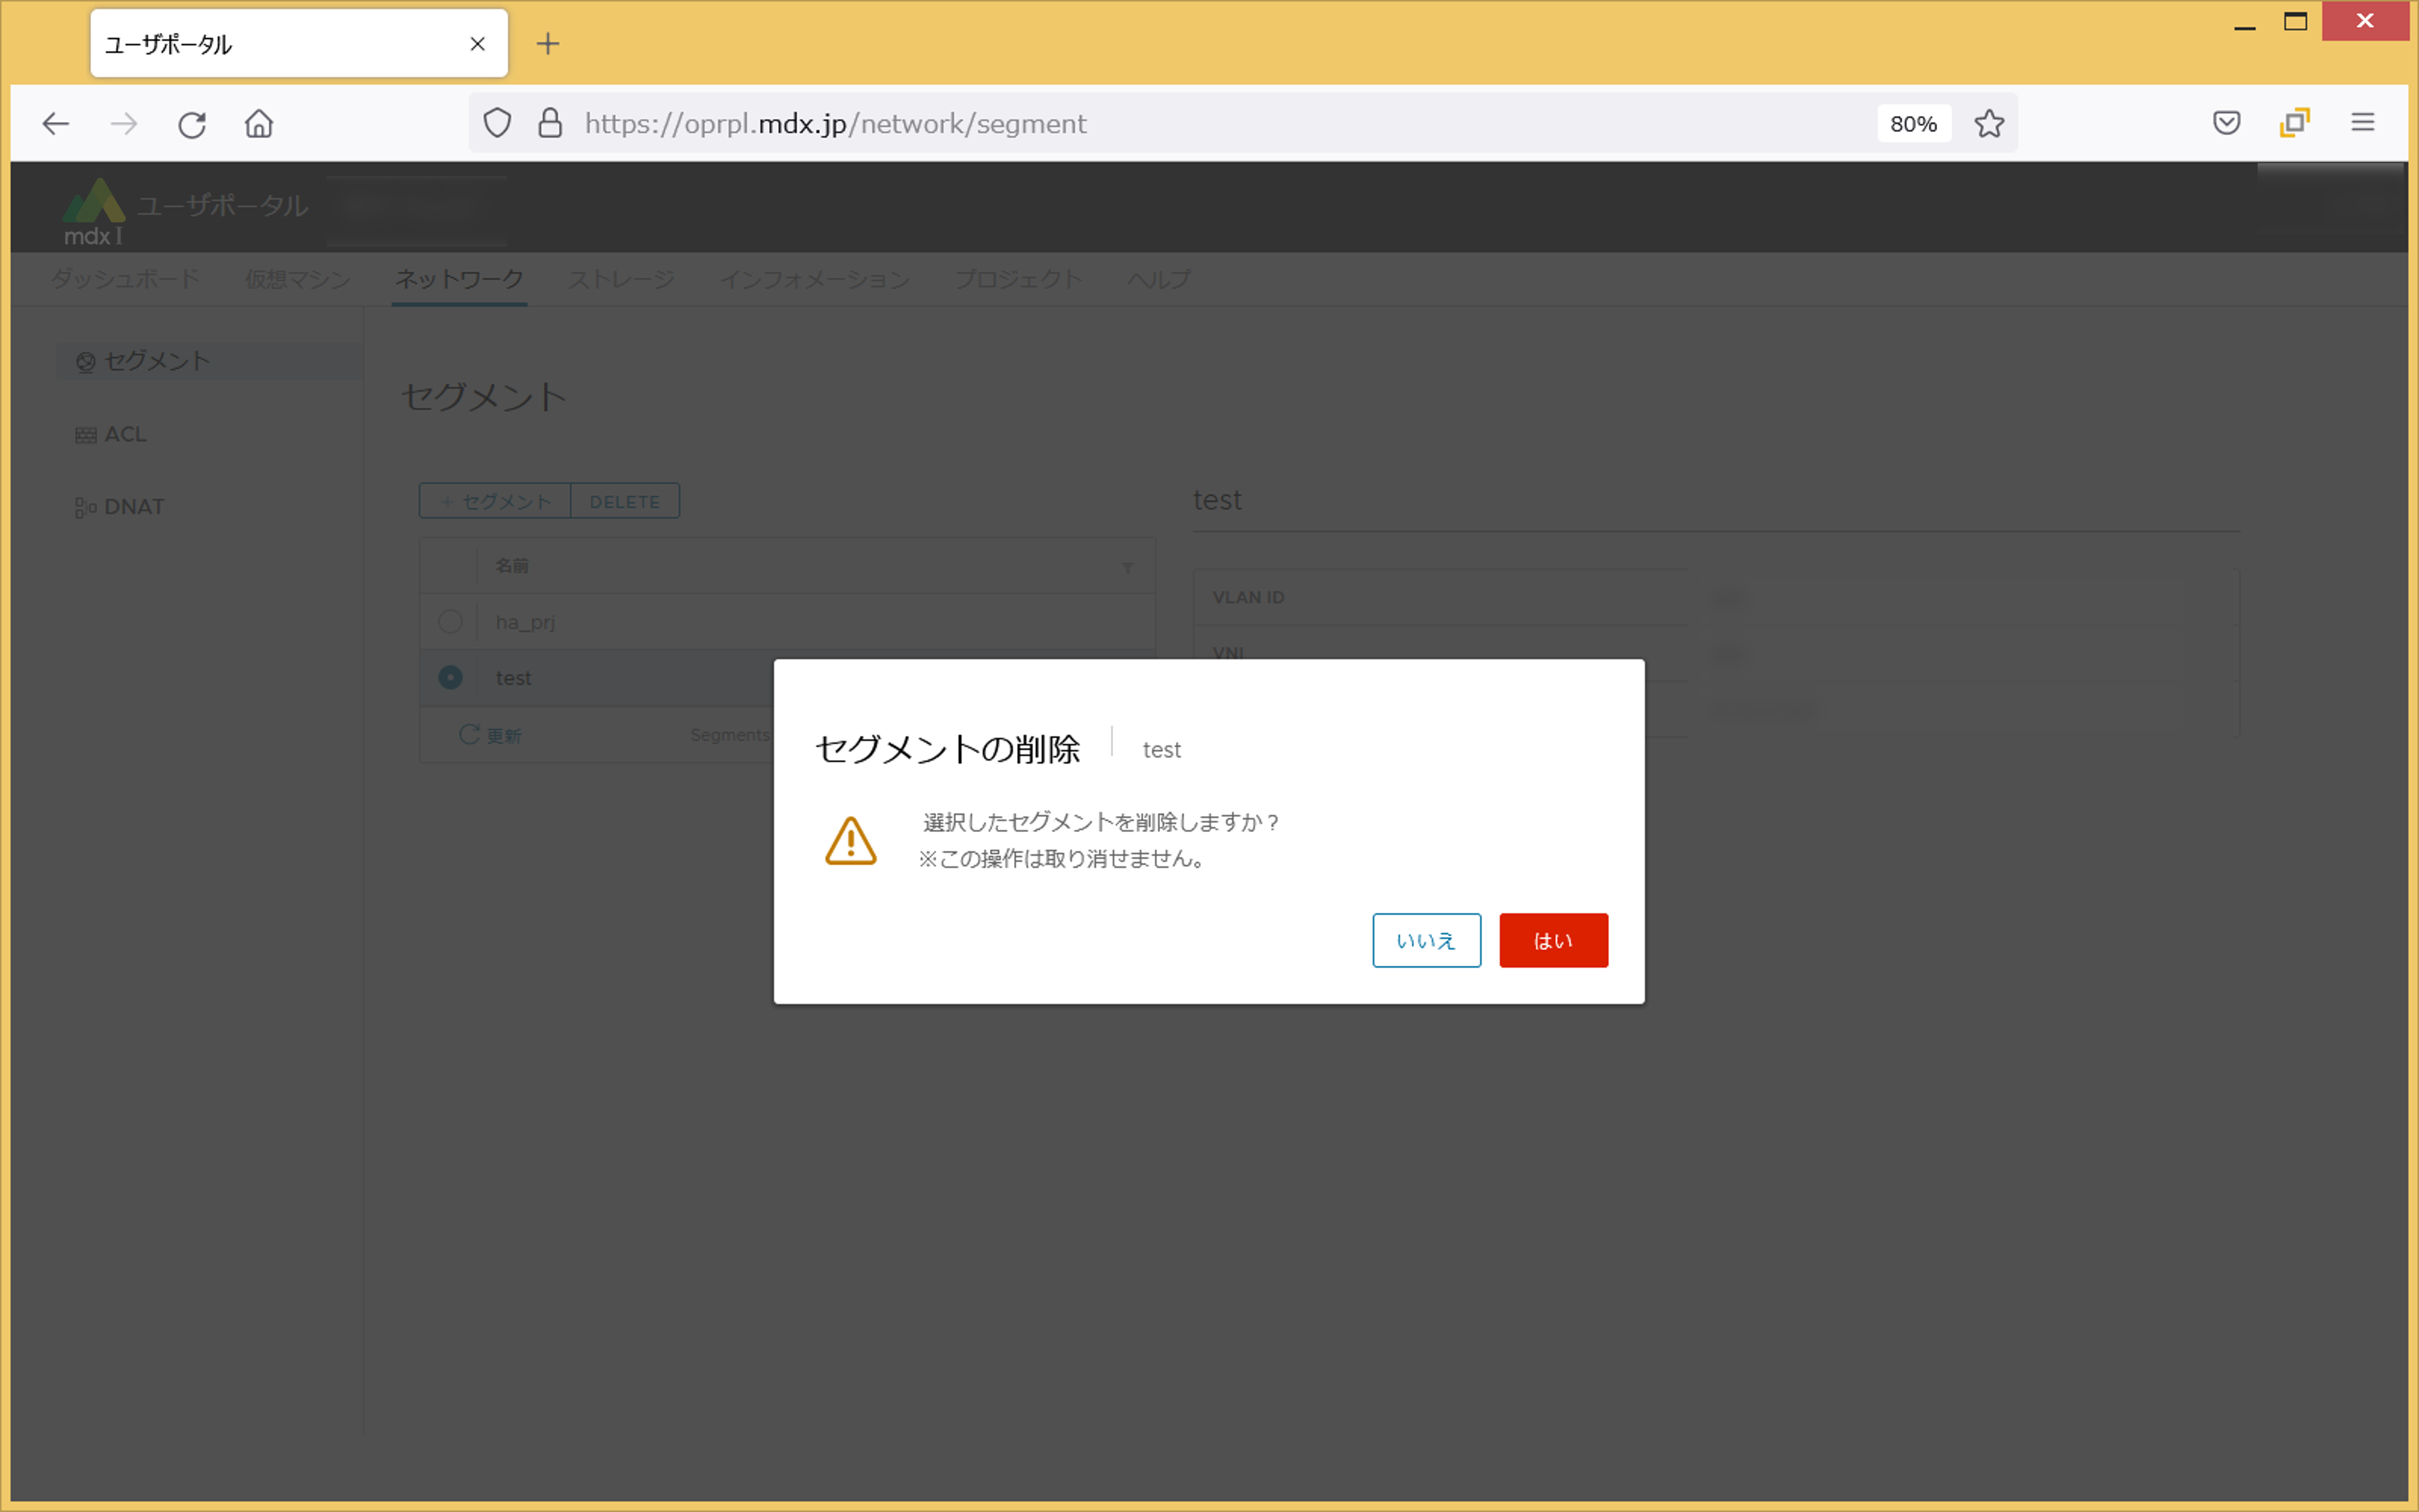2419x1512 pixels.
Task: Open the Pocket save icon
Action: (2226, 122)
